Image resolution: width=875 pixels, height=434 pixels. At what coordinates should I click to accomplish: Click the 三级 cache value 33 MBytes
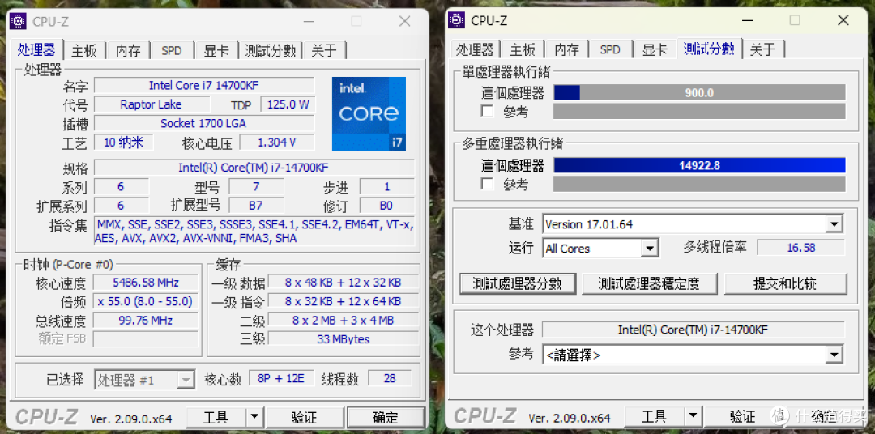point(344,339)
